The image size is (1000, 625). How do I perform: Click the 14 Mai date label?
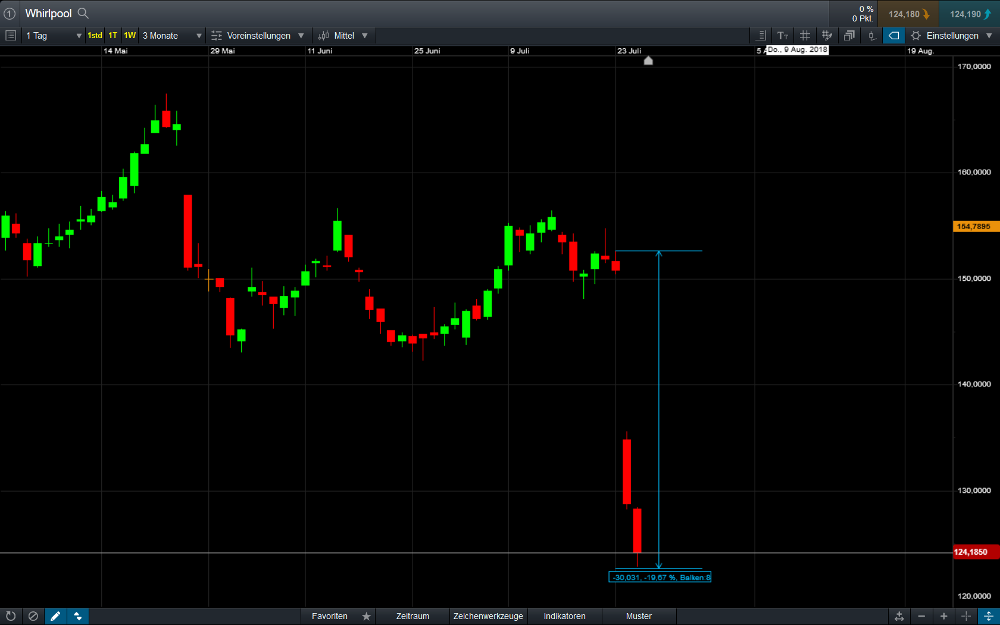[x=115, y=51]
